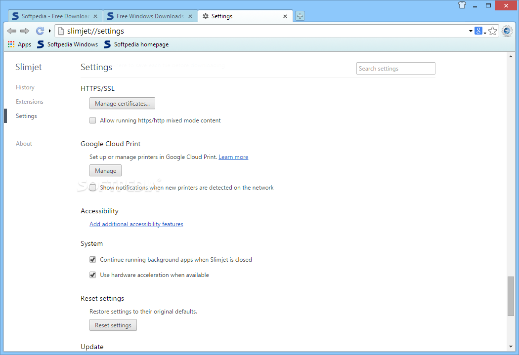Select Settings in the sidebar
This screenshot has width=519, height=355.
pyautogui.click(x=26, y=116)
